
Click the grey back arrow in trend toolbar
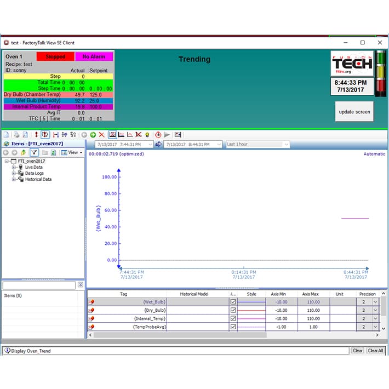[x=84, y=135]
